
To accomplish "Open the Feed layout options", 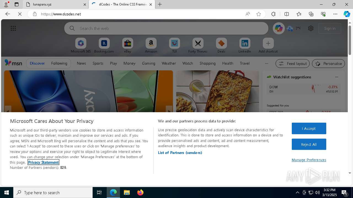I will coord(293,64).
